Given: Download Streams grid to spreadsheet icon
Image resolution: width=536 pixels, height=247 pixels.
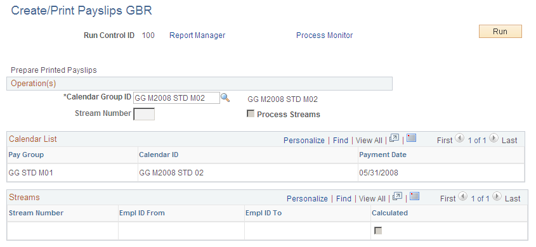Looking at the screenshot, I should (415, 196).
